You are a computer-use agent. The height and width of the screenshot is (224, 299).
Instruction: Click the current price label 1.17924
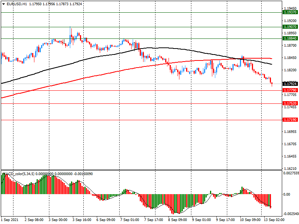(x=290, y=84)
